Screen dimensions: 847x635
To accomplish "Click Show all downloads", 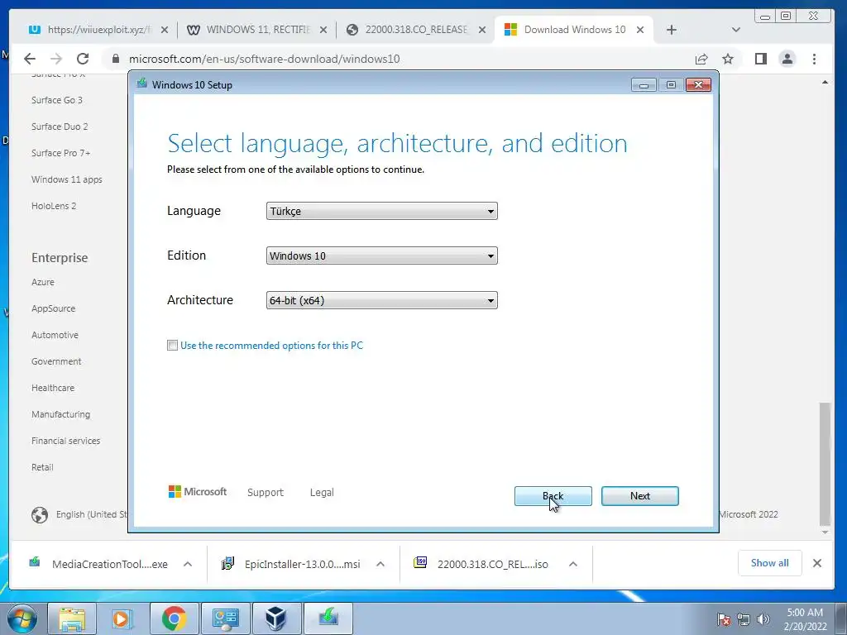I will 770,563.
